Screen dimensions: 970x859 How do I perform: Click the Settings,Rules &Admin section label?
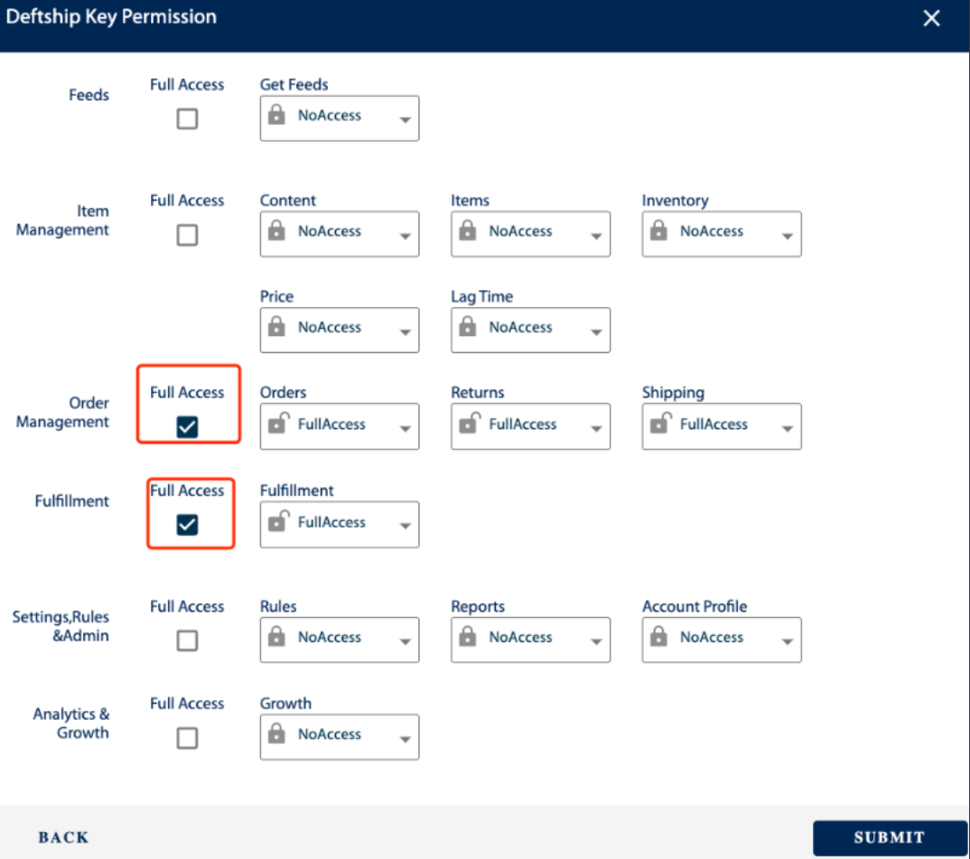point(61,626)
